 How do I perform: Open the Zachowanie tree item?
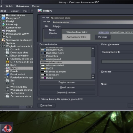[17, 93]
